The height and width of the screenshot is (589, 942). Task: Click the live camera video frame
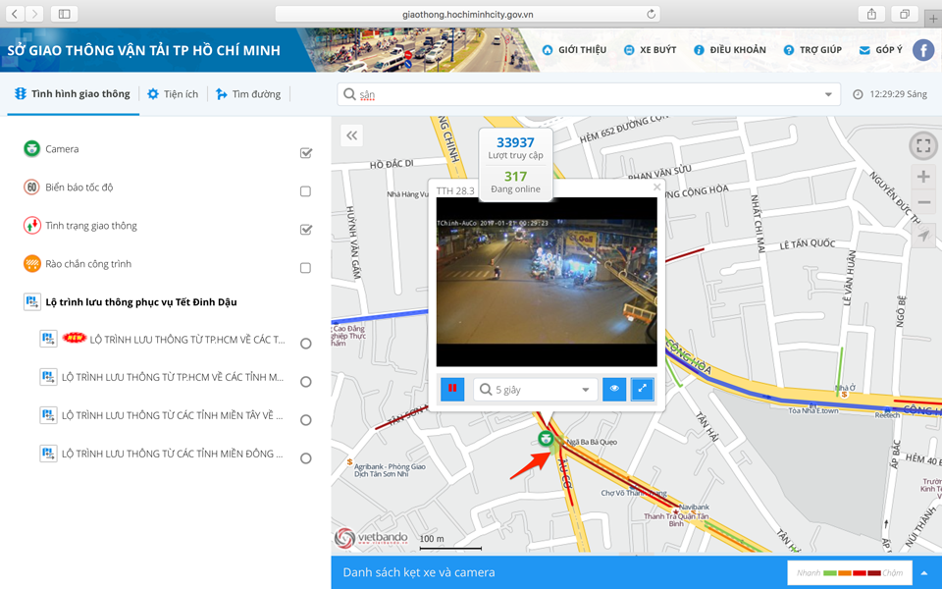547,282
